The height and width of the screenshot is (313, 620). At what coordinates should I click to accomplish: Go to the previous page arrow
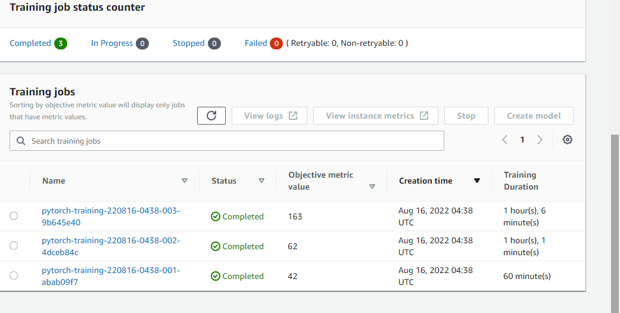pos(504,140)
